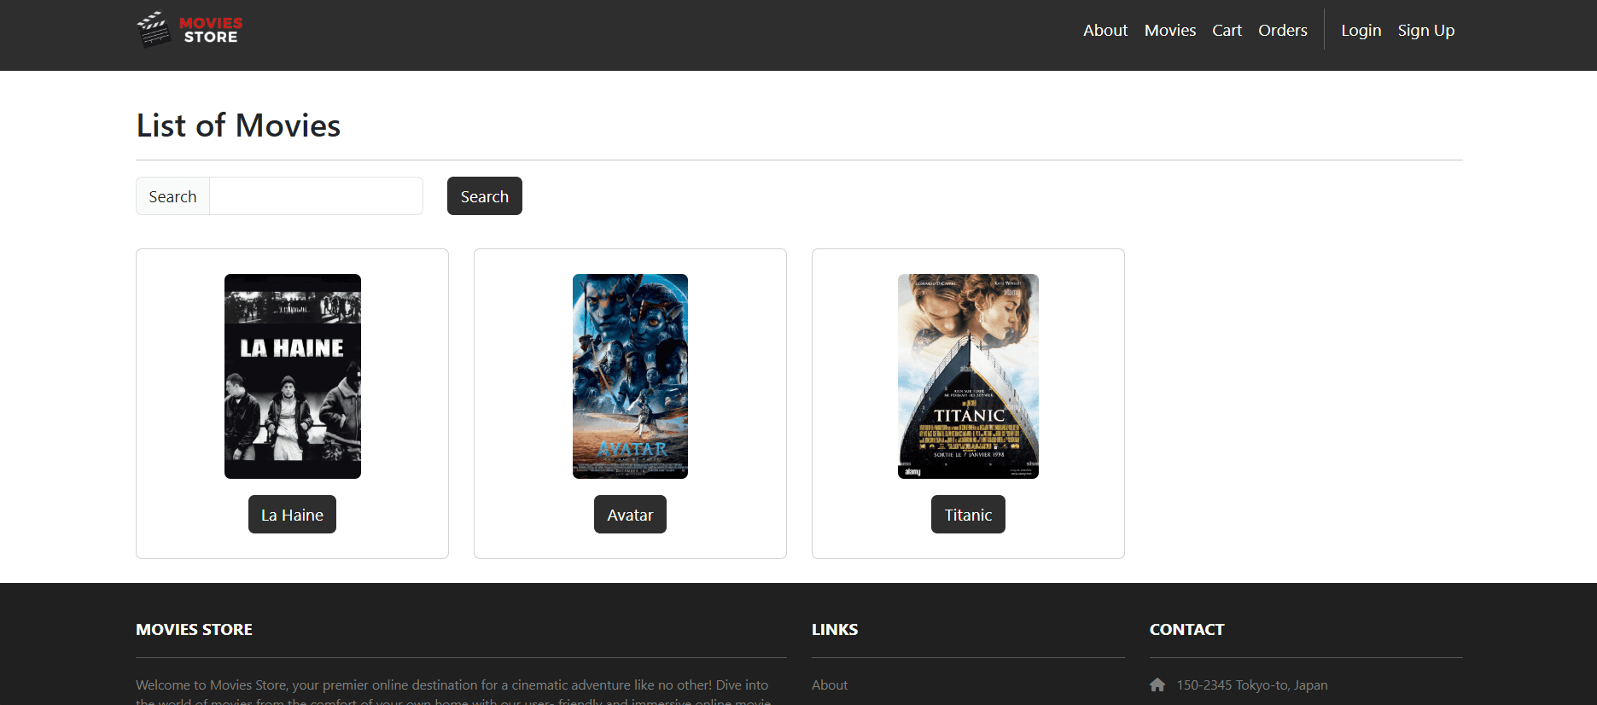Viewport: 1597px width, 705px height.
Task: Click the Movies Store clapperboard logo
Action: click(x=189, y=30)
